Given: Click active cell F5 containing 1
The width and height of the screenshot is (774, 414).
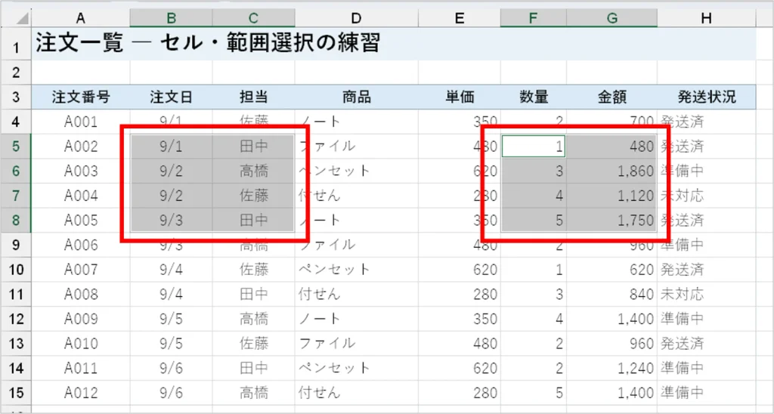Looking at the screenshot, I should coord(534,147).
